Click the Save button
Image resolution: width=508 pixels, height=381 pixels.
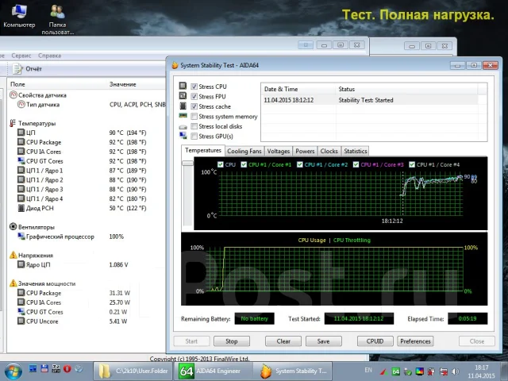click(323, 341)
